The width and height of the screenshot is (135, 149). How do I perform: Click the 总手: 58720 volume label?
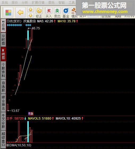(15, 119)
